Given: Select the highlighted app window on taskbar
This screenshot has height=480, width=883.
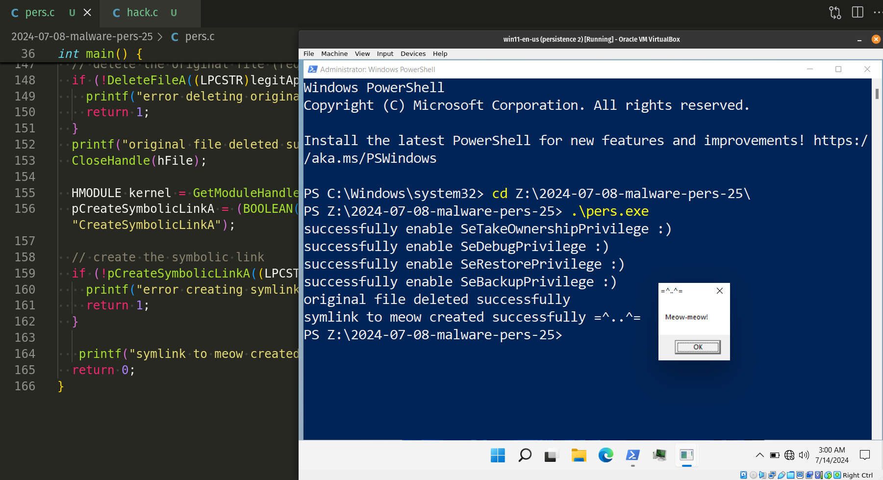Looking at the screenshot, I should click(686, 455).
